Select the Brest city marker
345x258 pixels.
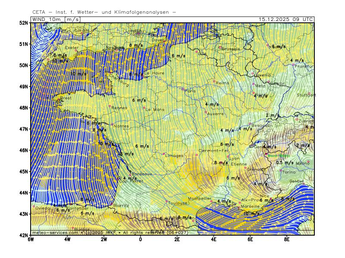pos(59,99)
